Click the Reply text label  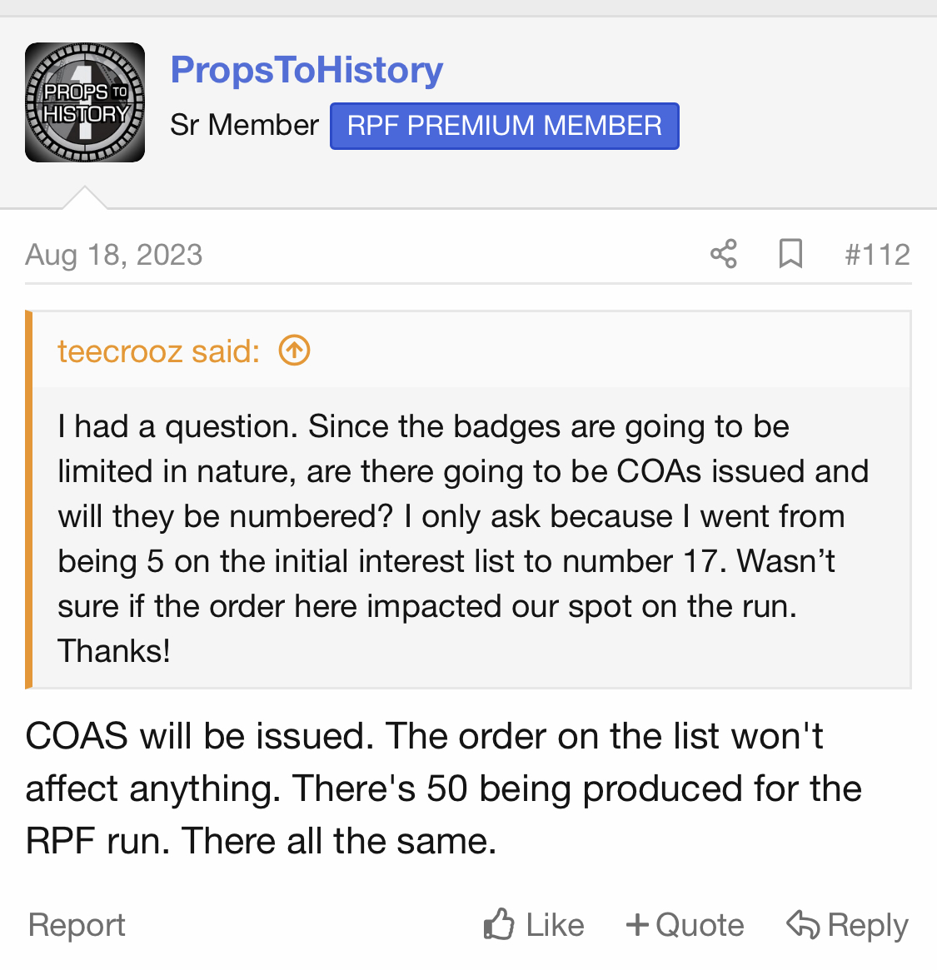868,926
